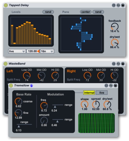Viewport: 129px width, 141px height.
Task: Save the WasteBand preset with disk icon
Action: pos(123,64)
